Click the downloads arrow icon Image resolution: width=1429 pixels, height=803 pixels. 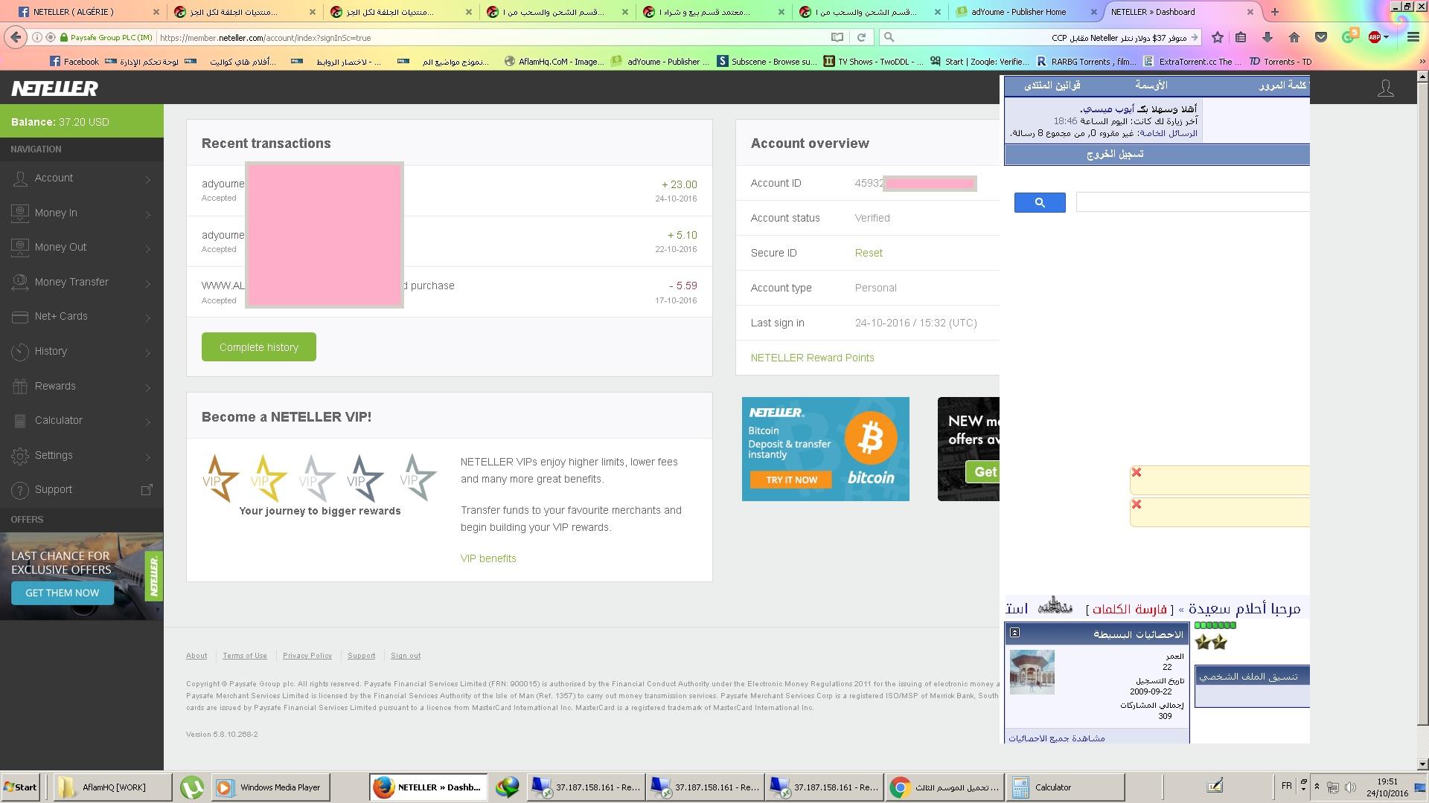pos(1267,37)
